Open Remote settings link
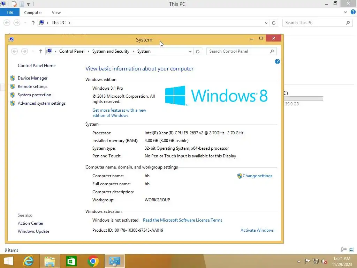This screenshot has width=357, height=268. (x=32, y=87)
